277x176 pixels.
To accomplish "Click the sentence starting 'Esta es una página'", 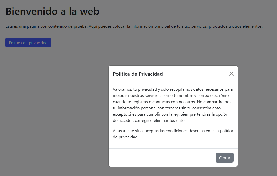I will [46, 26].
